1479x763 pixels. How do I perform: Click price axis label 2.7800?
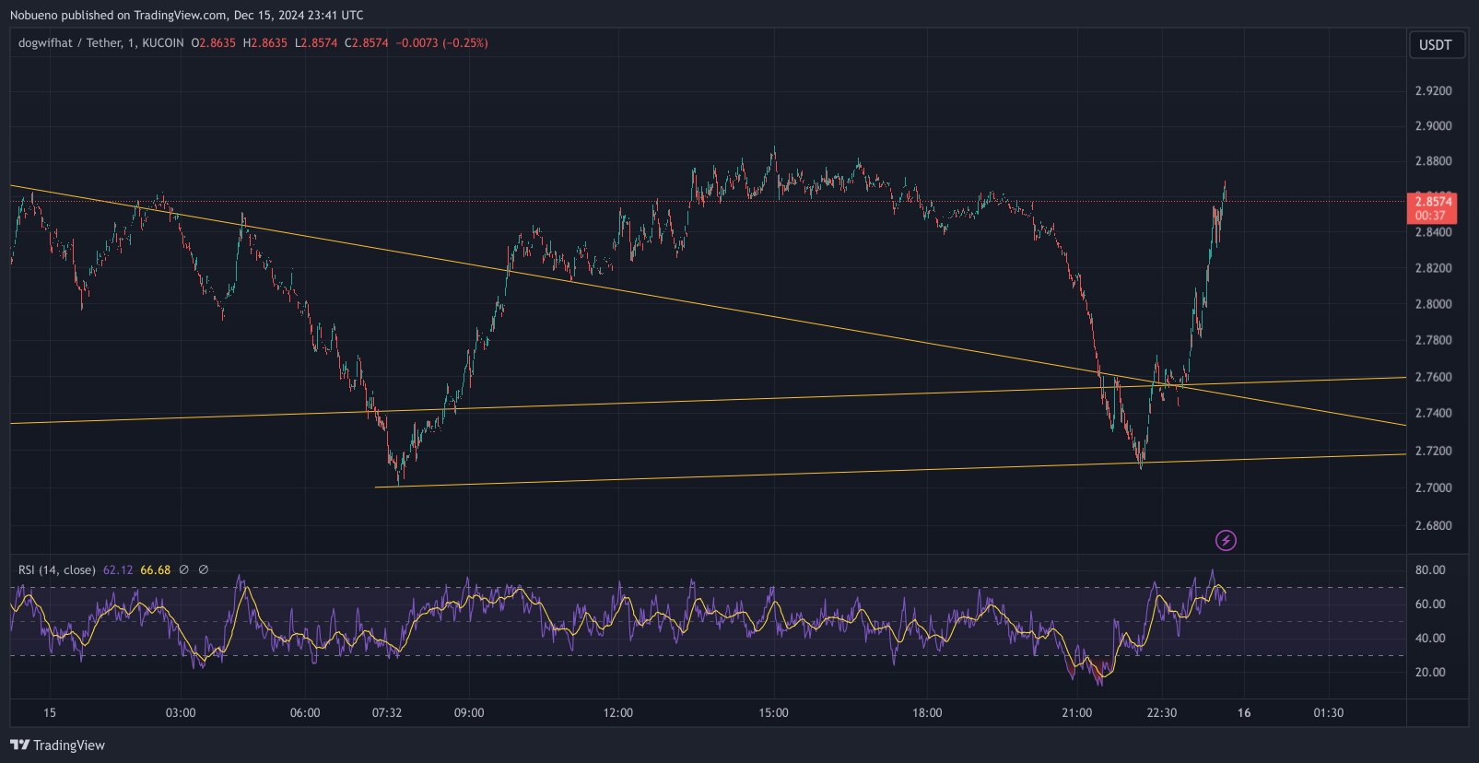coord(1433,339)
